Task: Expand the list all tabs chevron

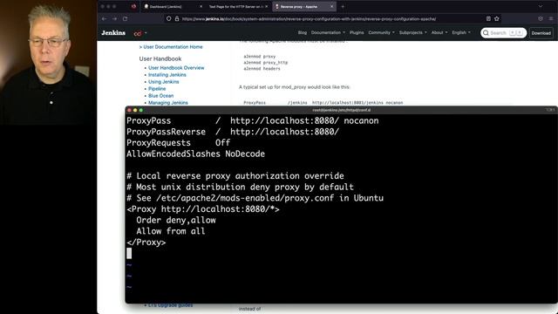Action: tap(541, 6)
